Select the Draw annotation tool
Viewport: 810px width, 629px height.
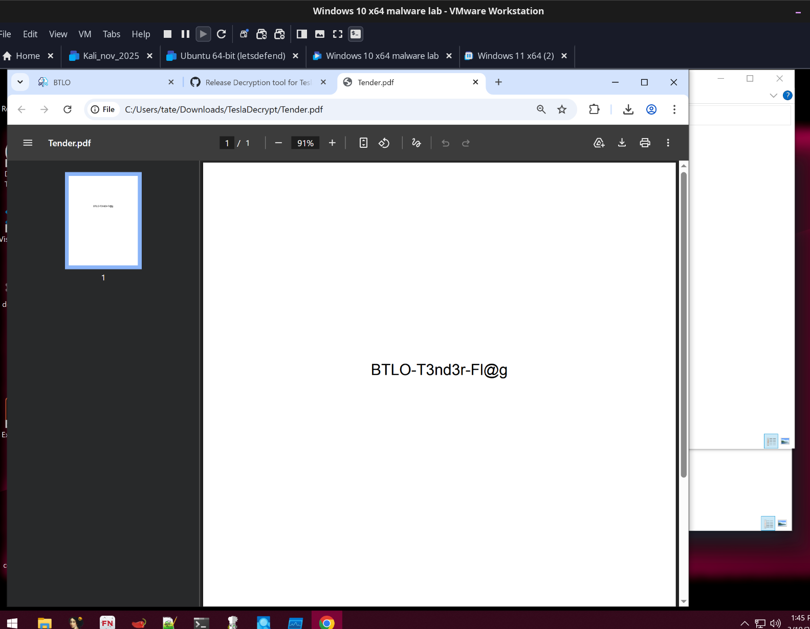tap(417, 143)
